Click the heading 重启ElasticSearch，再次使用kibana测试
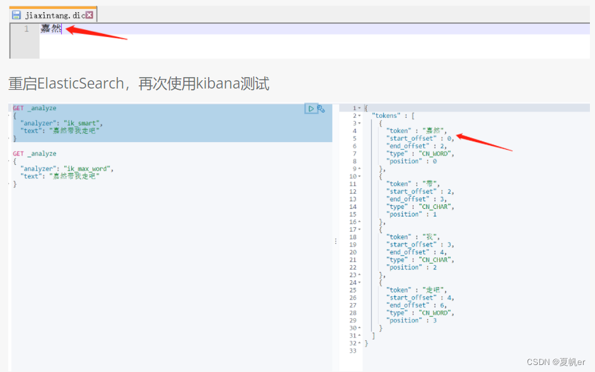The image size is (595, 372). click(139, 83)
